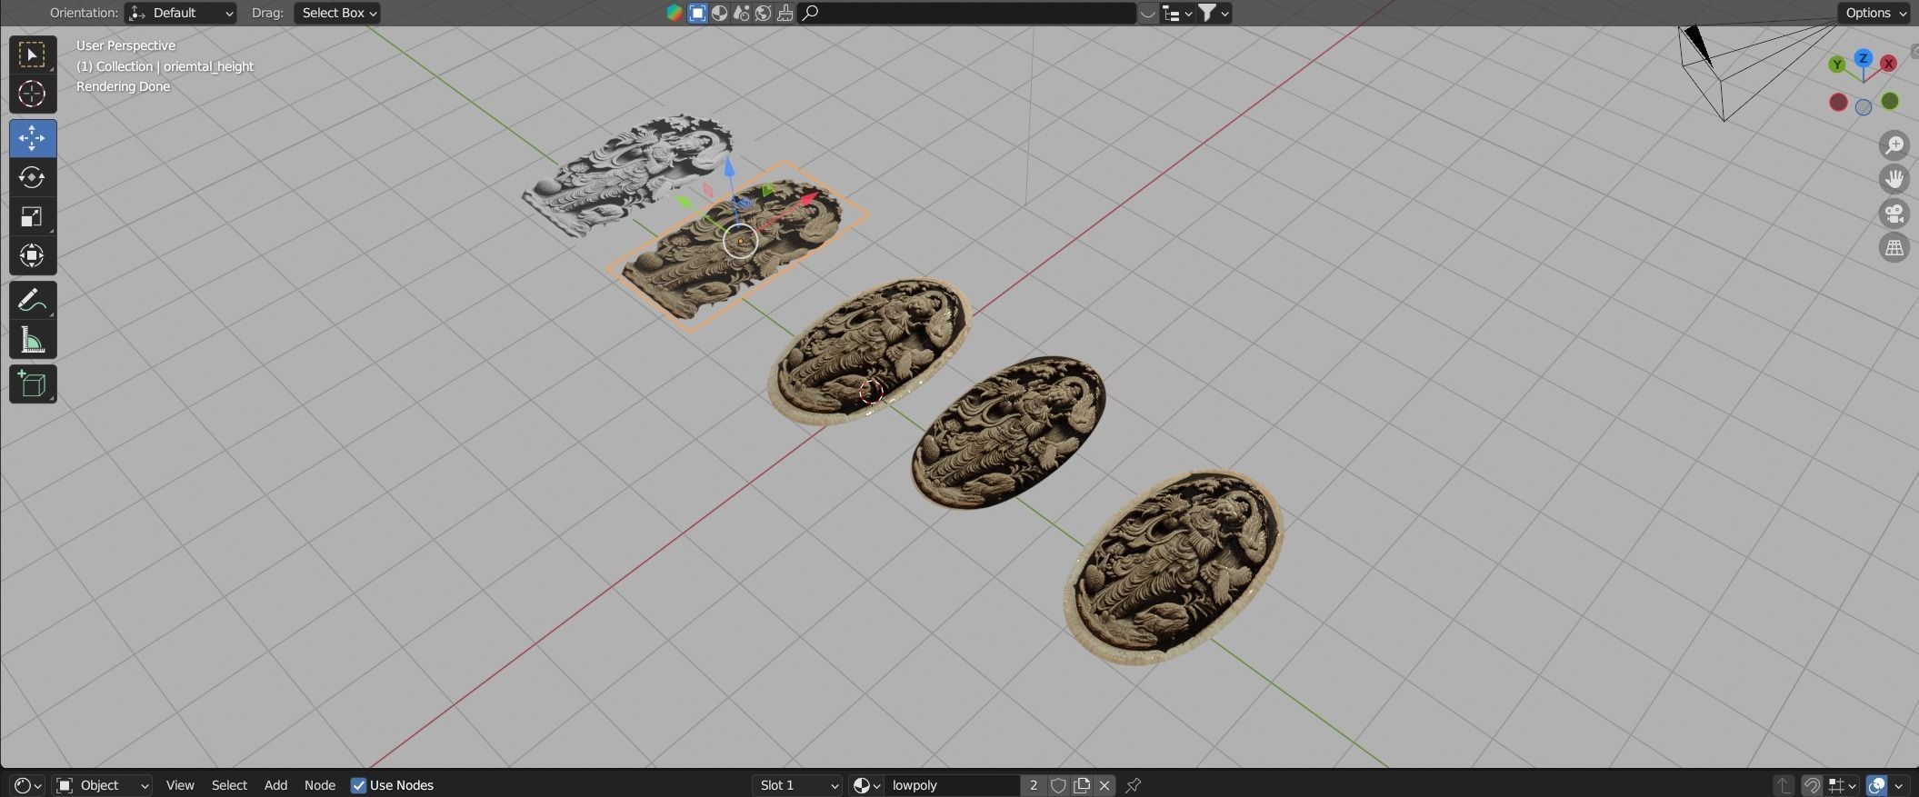Select the Select Box tool
The width and height of the screenshot is (1919, 797).
pos(33,55)
